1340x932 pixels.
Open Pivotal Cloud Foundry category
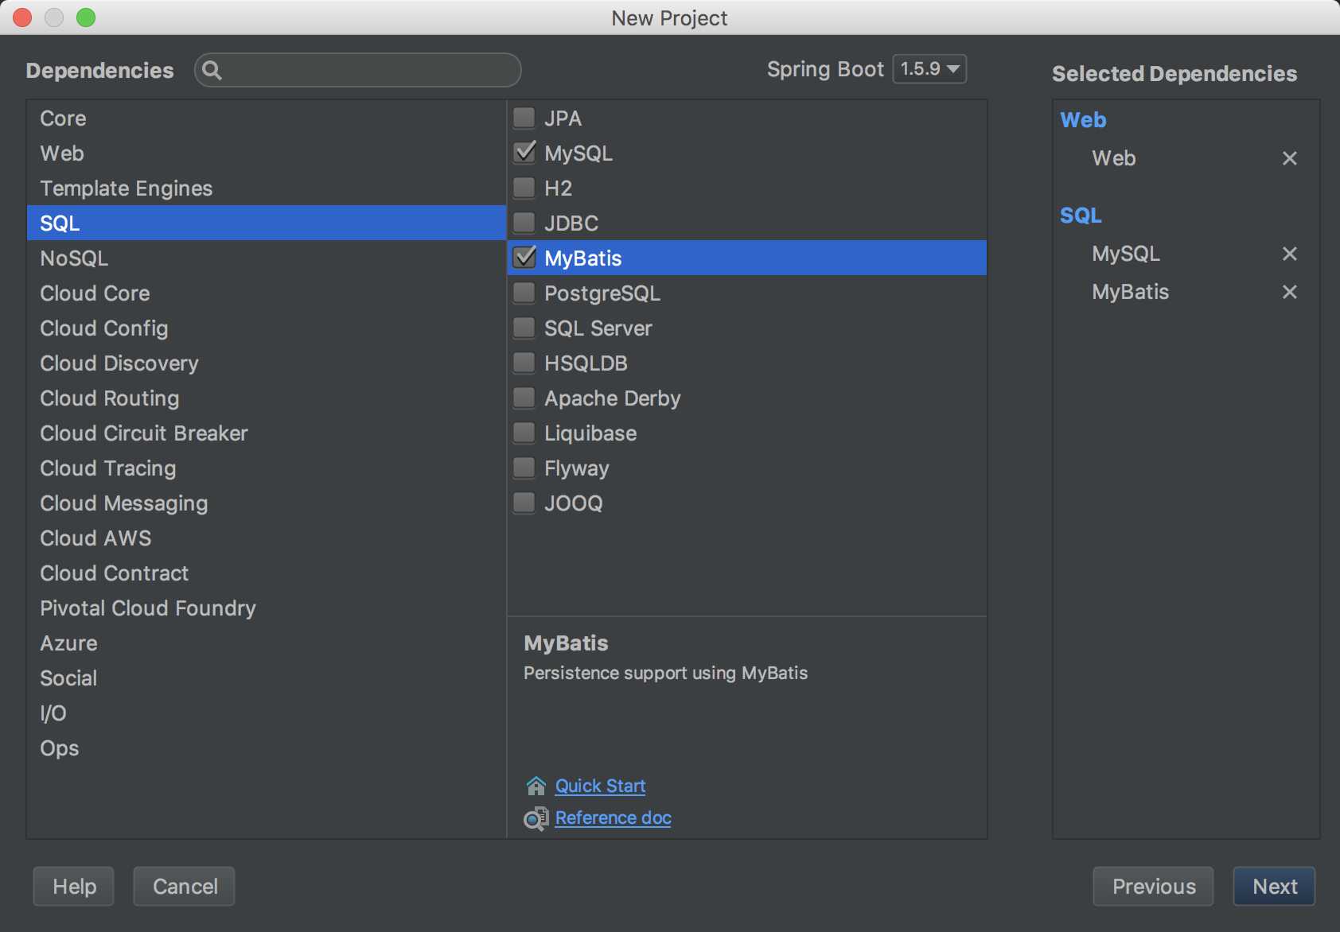pyautogui.click(x=267, y=608)
